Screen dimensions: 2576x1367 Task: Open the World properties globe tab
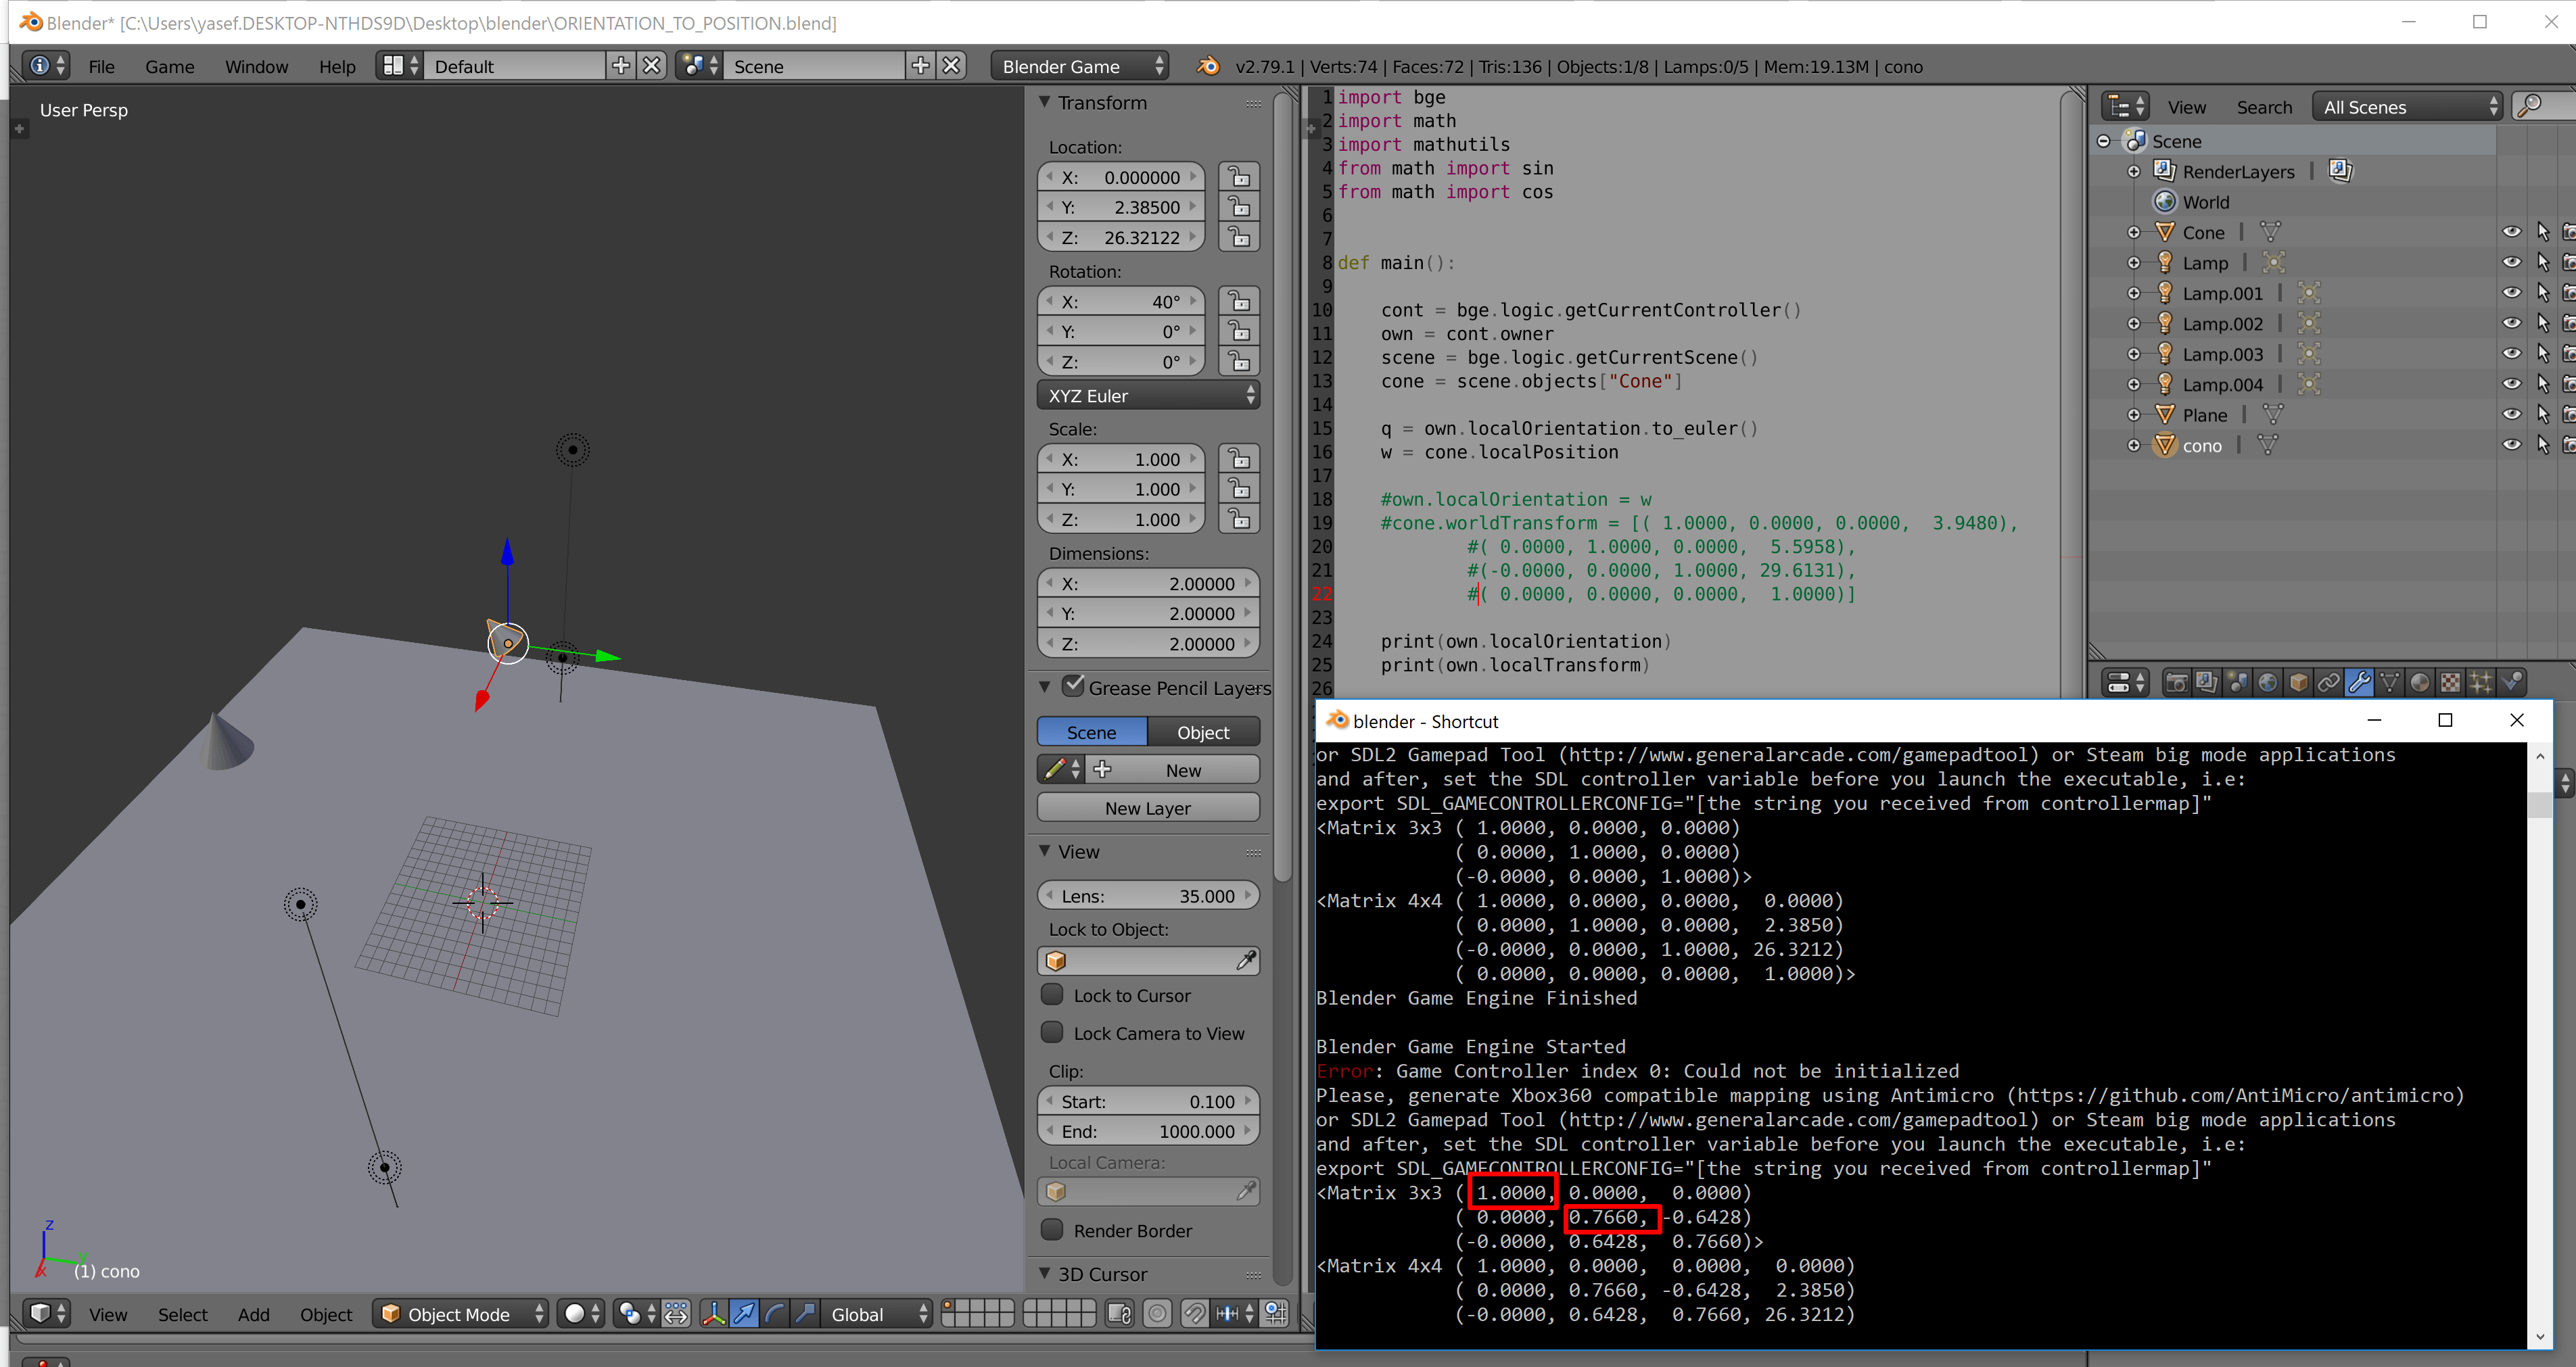2267,682
